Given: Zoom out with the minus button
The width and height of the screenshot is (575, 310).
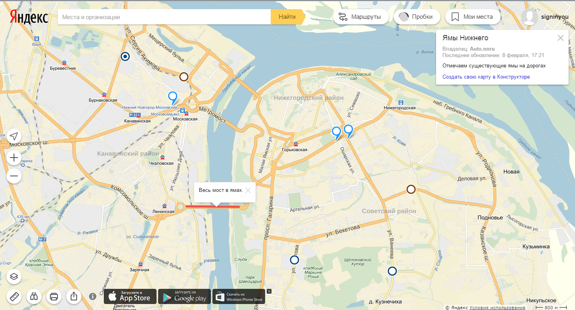Looking at the screenshot, I should coord(14,176).
